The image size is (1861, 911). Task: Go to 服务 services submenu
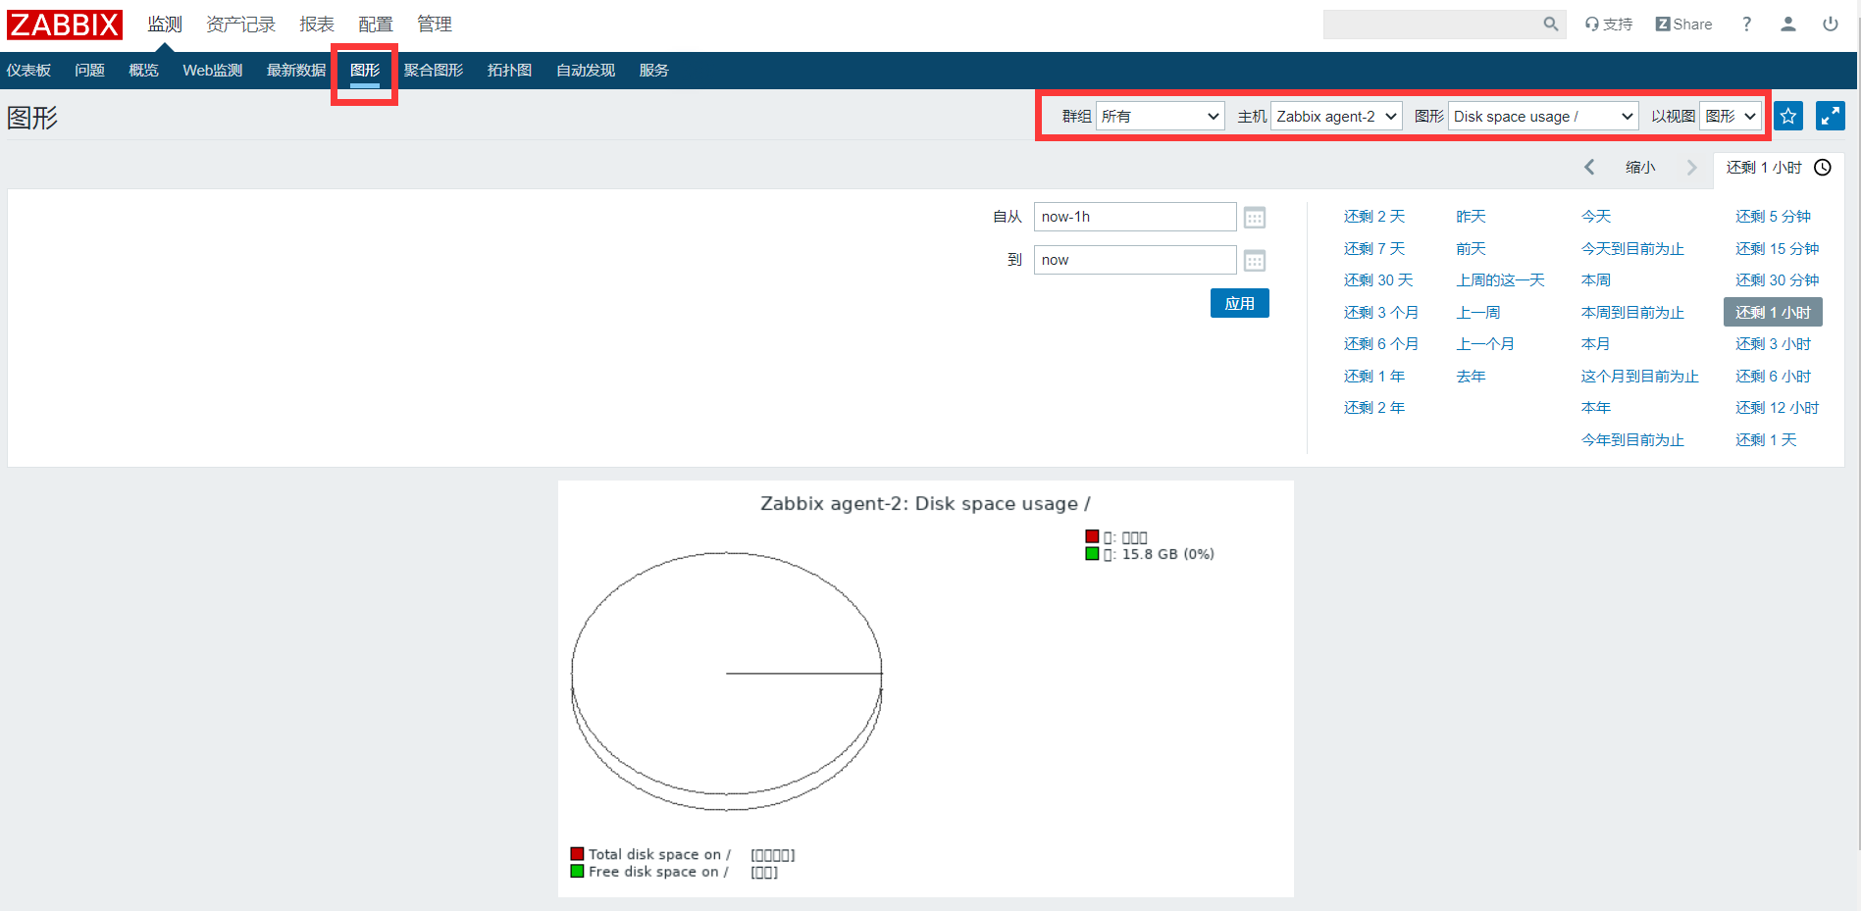(x=653, y=71)
